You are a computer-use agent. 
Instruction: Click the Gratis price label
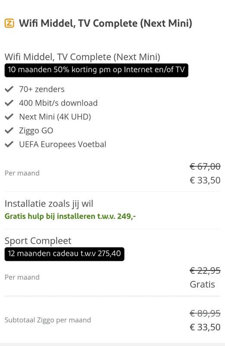pyautogui.click(x=202, y=285)
